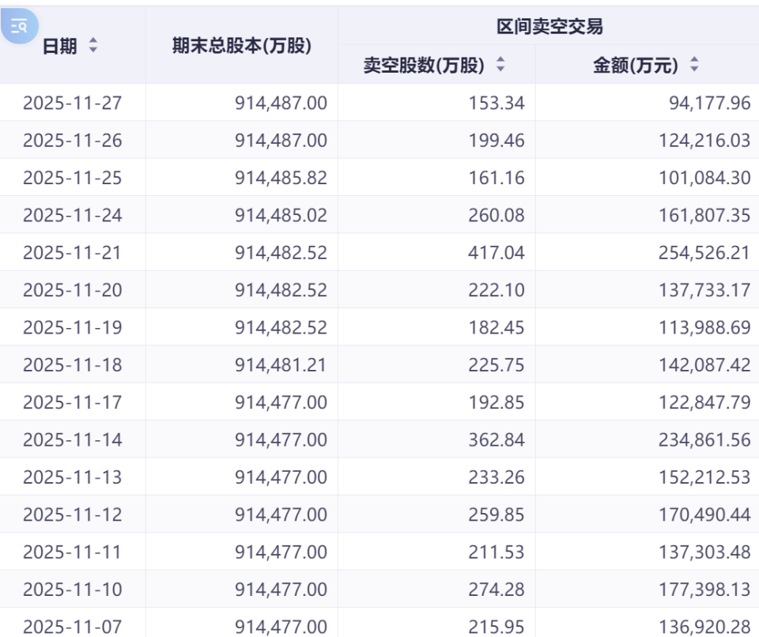Sort the table by the 日期 column arrows
Screen dimensions: 759x637
tap(93, 46)
